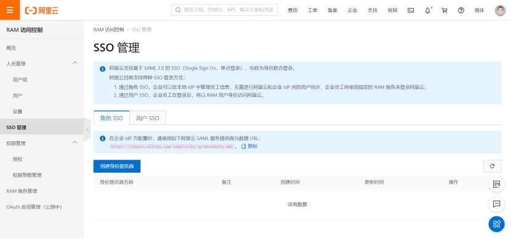Click RAM 访问控制 breadcrumb link
The width and height of the screenshot is (511, 239).
pos(108,29)
